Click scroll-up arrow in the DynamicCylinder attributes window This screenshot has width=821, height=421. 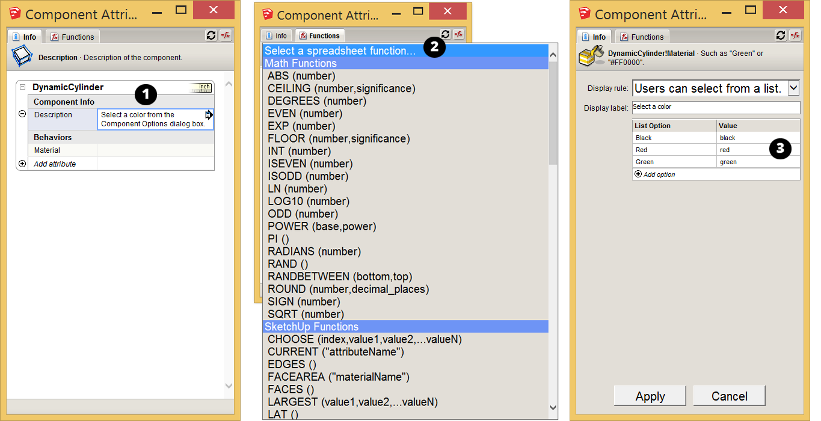pos(229,84)
